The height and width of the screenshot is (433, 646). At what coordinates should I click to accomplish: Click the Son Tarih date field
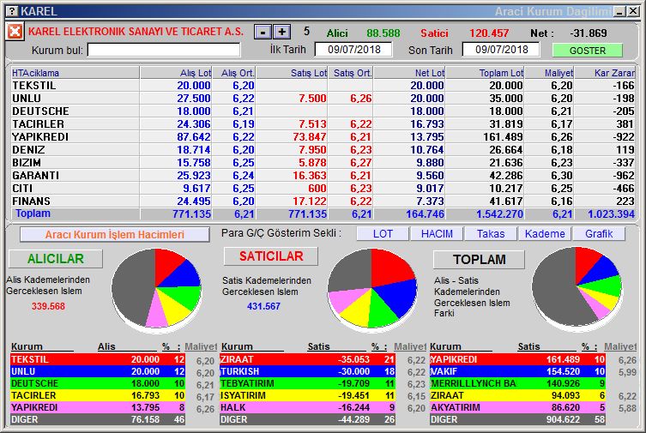pyautogui.click(x=501, y=50)
